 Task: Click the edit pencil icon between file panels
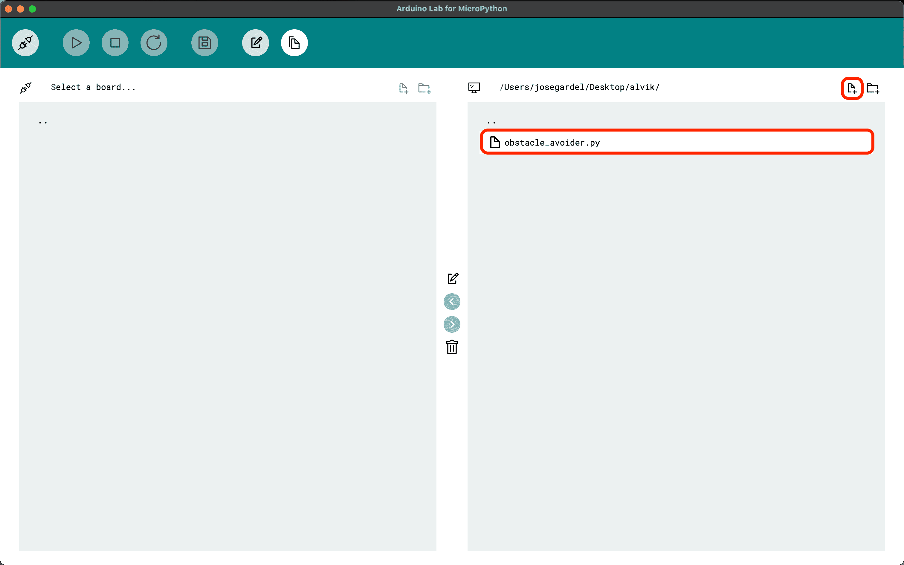click(x=452, y=278)
